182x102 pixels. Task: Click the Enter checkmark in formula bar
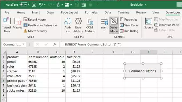[x=46, y=44]
